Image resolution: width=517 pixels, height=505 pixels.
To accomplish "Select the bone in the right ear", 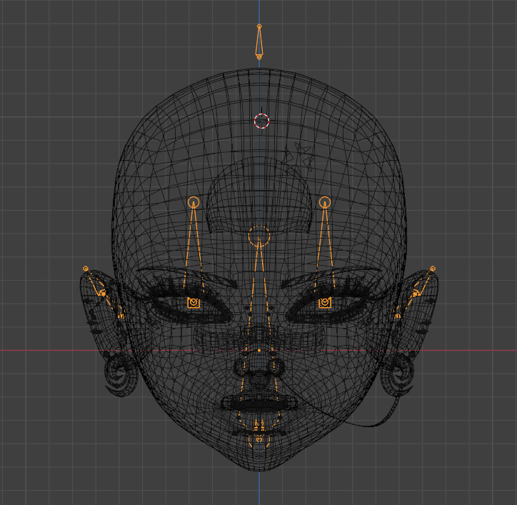I will (415, 292).
